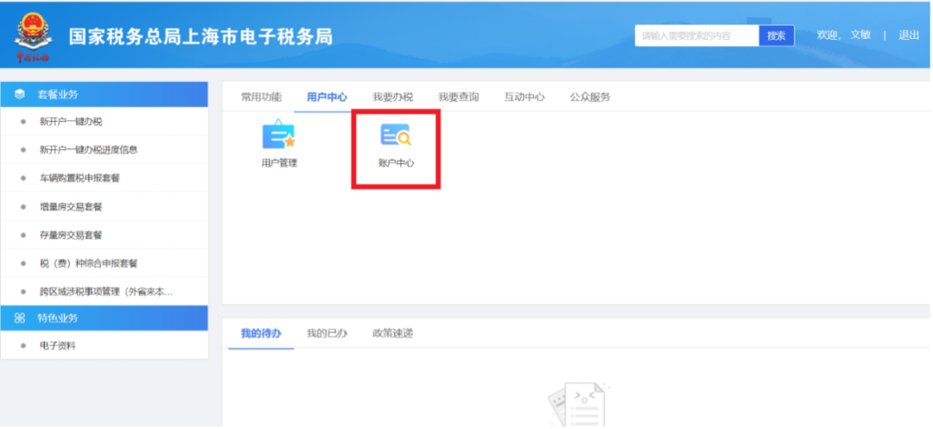The image size is (933, 429).
Task: Open the 政策速递 tab
Action: 393,333
